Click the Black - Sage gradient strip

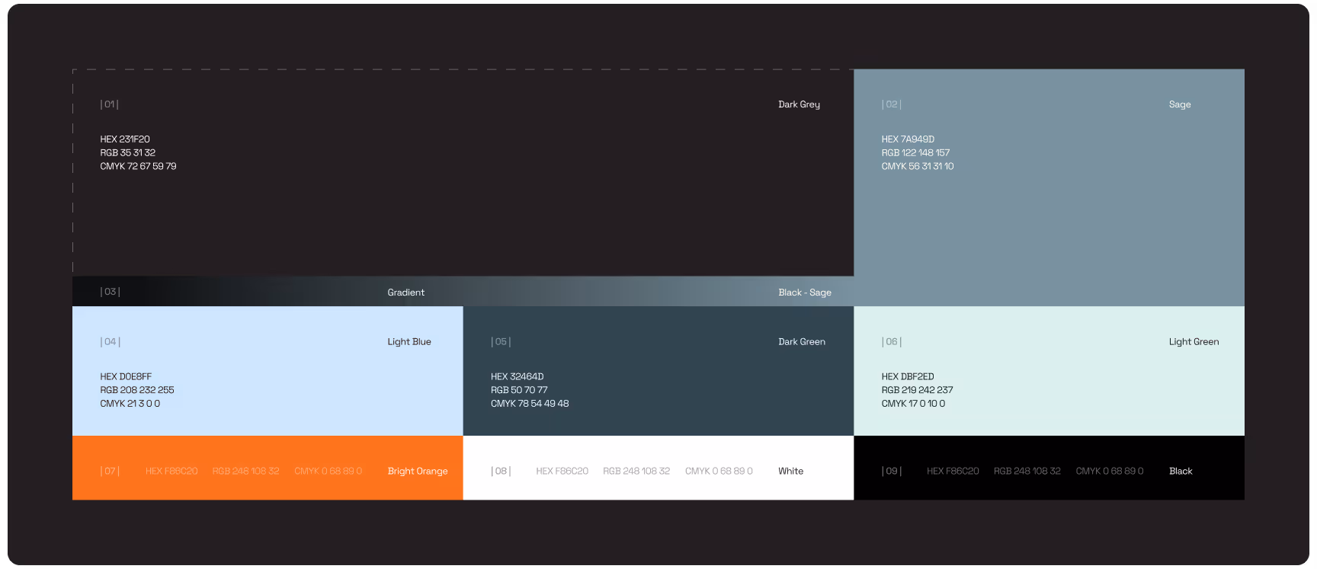click(463, 291)
